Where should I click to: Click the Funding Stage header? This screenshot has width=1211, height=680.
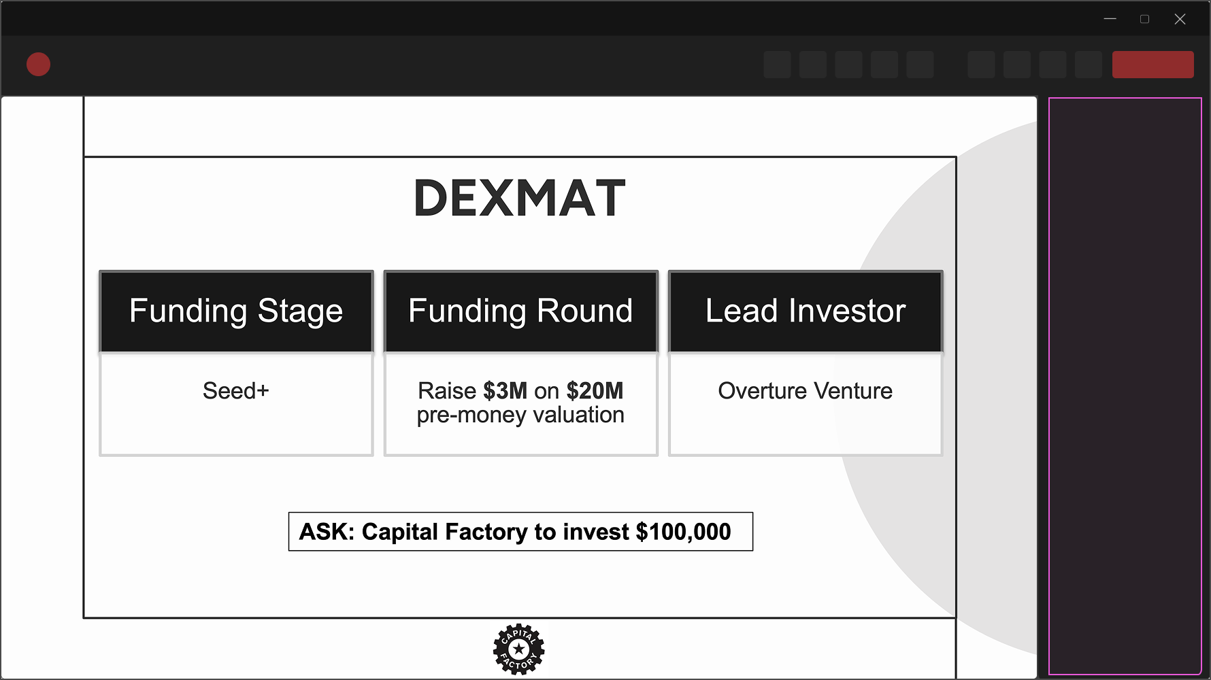coord(236,311)
